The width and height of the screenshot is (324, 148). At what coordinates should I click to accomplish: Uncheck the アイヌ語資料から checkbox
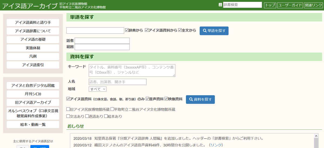(x=147, y=30)
